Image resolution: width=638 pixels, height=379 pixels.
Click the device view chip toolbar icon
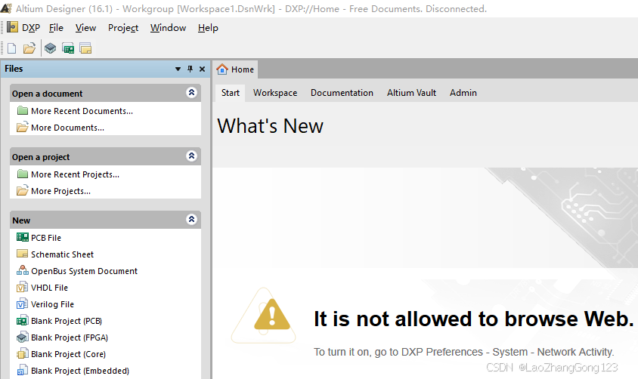(x=51, y=48)
